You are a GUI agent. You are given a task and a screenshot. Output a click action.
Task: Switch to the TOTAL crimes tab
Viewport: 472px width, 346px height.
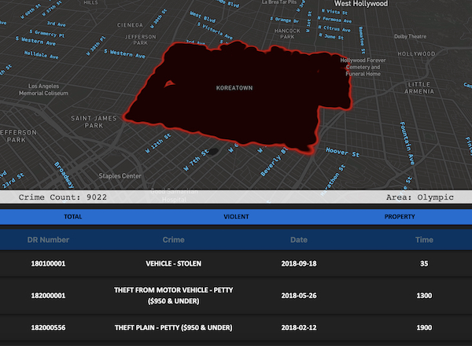pyautogui.click(x=72, y=215)
